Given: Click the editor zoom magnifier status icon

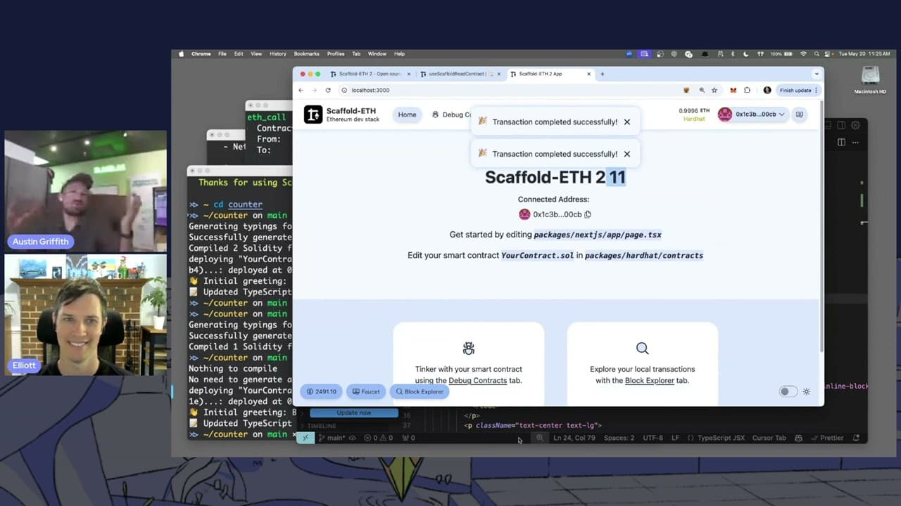Looking at the screenshot, I should 539,438.
